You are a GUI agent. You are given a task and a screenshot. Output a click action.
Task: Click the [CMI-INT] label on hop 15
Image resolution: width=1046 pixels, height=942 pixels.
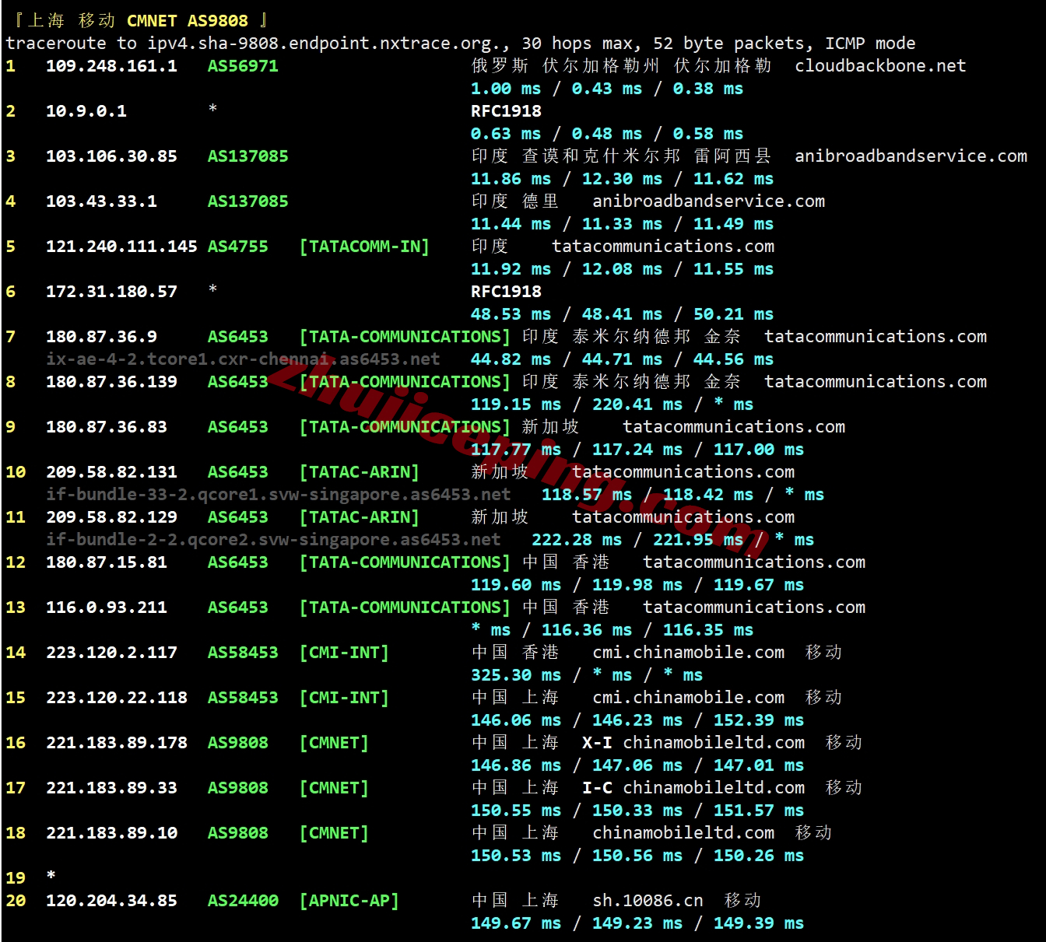click(344, 698)
